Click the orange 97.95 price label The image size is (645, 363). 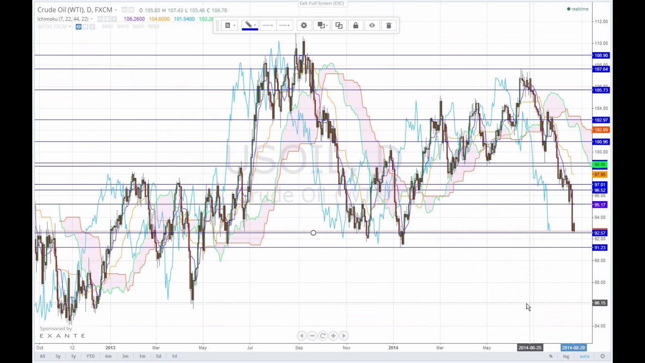601,174
